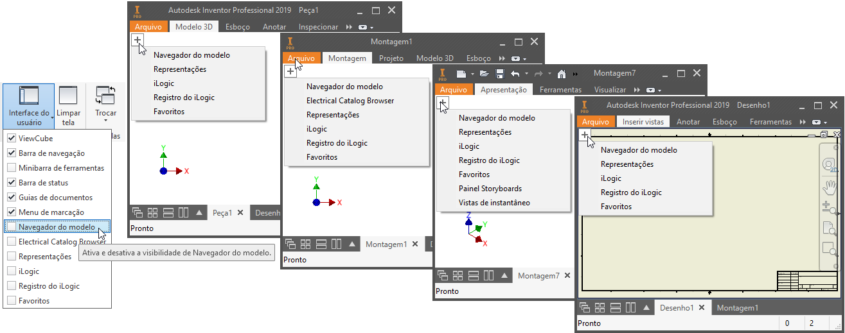The height and width of the screenshot is (333, 845).
Task: Select Modelo 3D tab in Peça1 window
Action: 194,27
